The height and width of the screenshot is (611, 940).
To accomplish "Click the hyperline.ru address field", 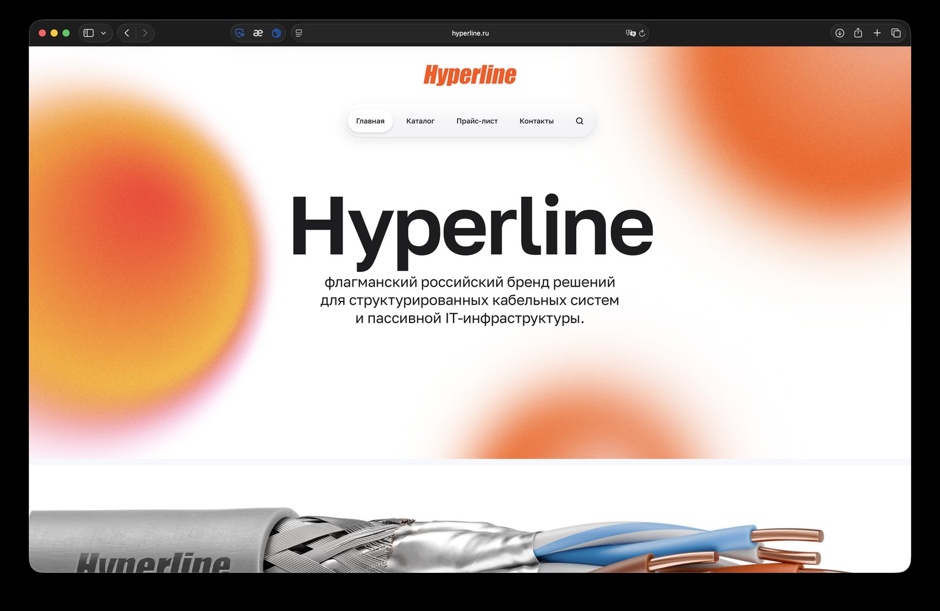I will tap(470, 33).
